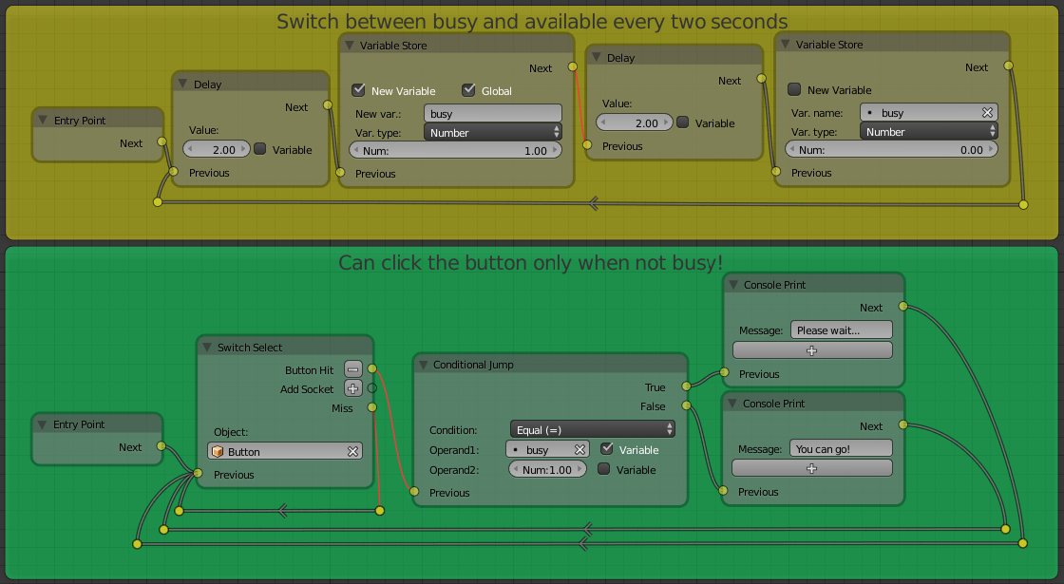Collapse the Switch Select node
The width and height of the screenshot is (1064, 584).
click(x=206, y=348)
